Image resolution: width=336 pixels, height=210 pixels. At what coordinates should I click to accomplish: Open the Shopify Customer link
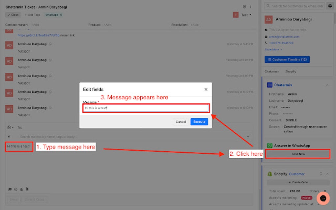[x=296, y=174]
